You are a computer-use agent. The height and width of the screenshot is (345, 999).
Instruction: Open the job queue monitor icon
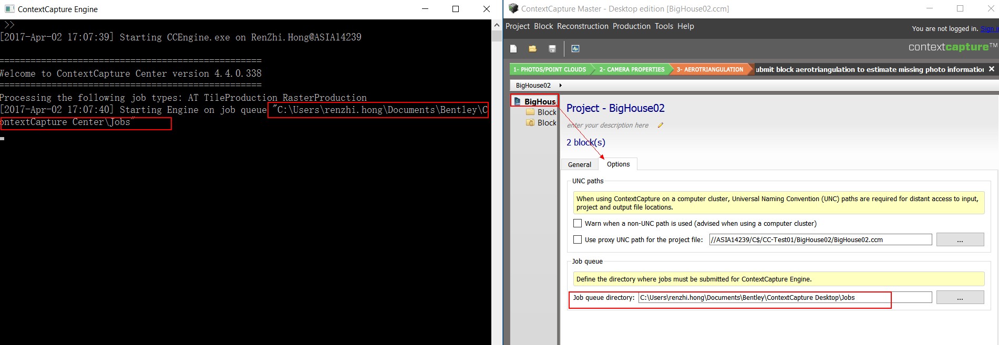click(575, 49)
